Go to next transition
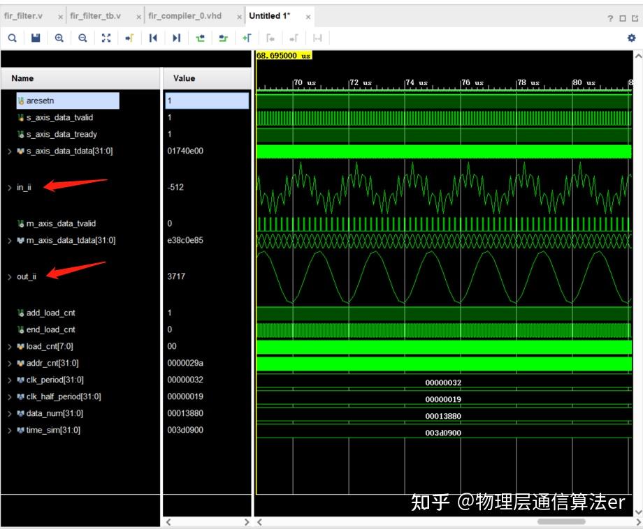The width and height of the screenshot is (643, 529). tap(176, 38)
